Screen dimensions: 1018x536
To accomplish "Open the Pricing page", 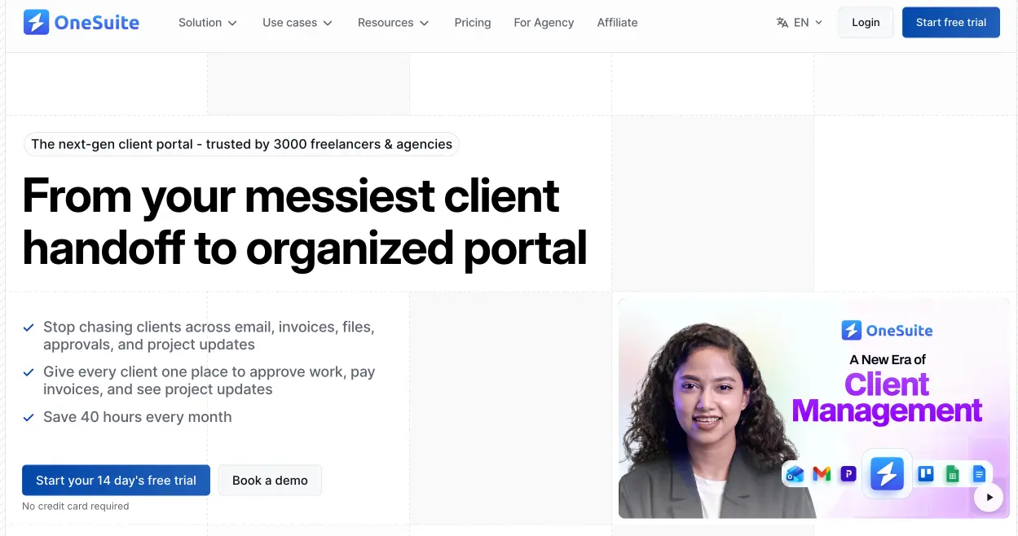I will point(473,23).
